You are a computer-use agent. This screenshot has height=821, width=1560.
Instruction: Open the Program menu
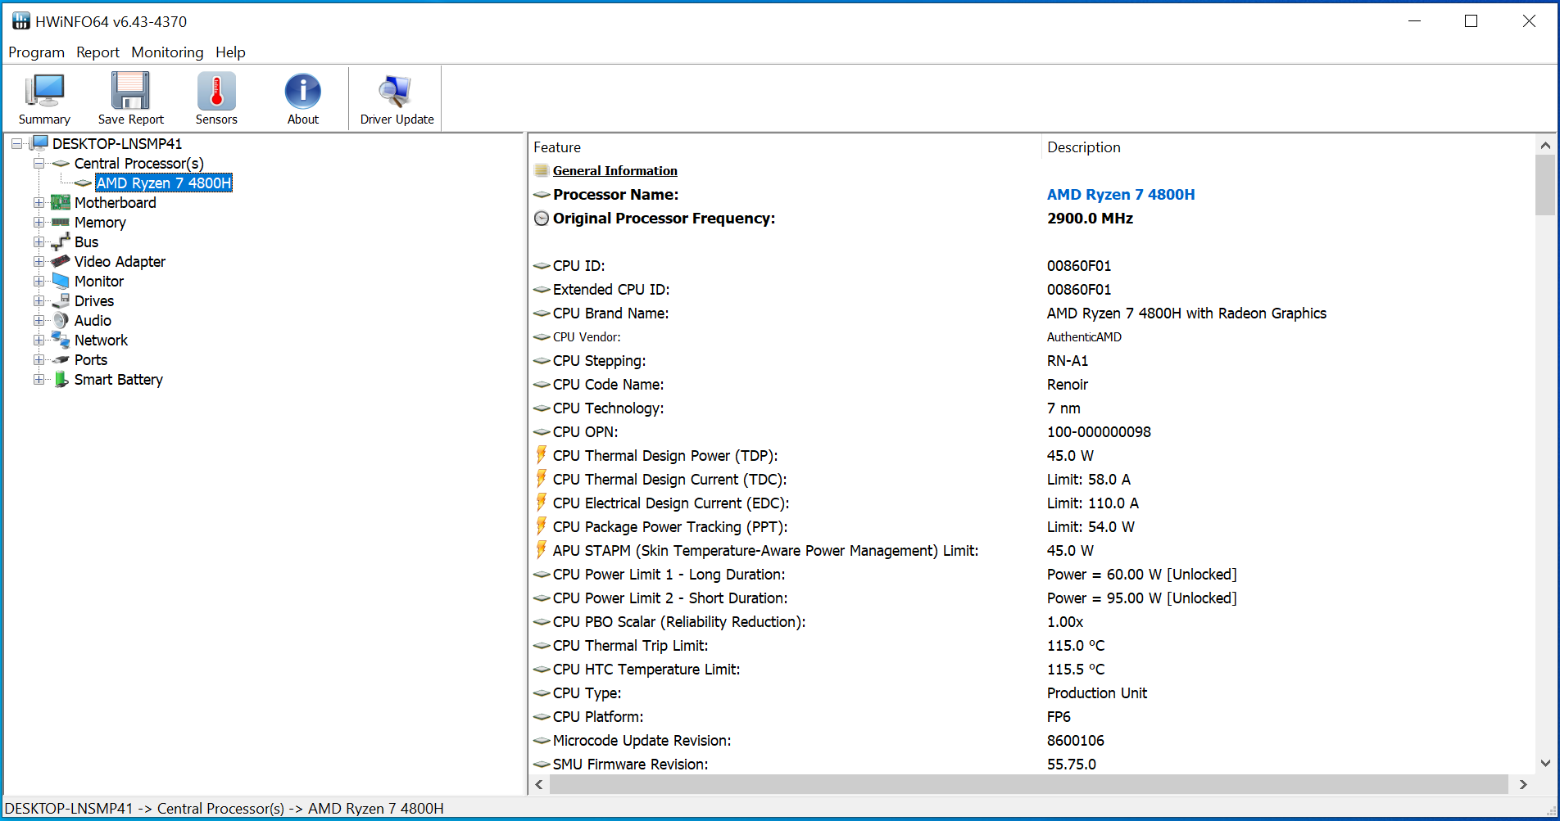[x=36, y=52]
